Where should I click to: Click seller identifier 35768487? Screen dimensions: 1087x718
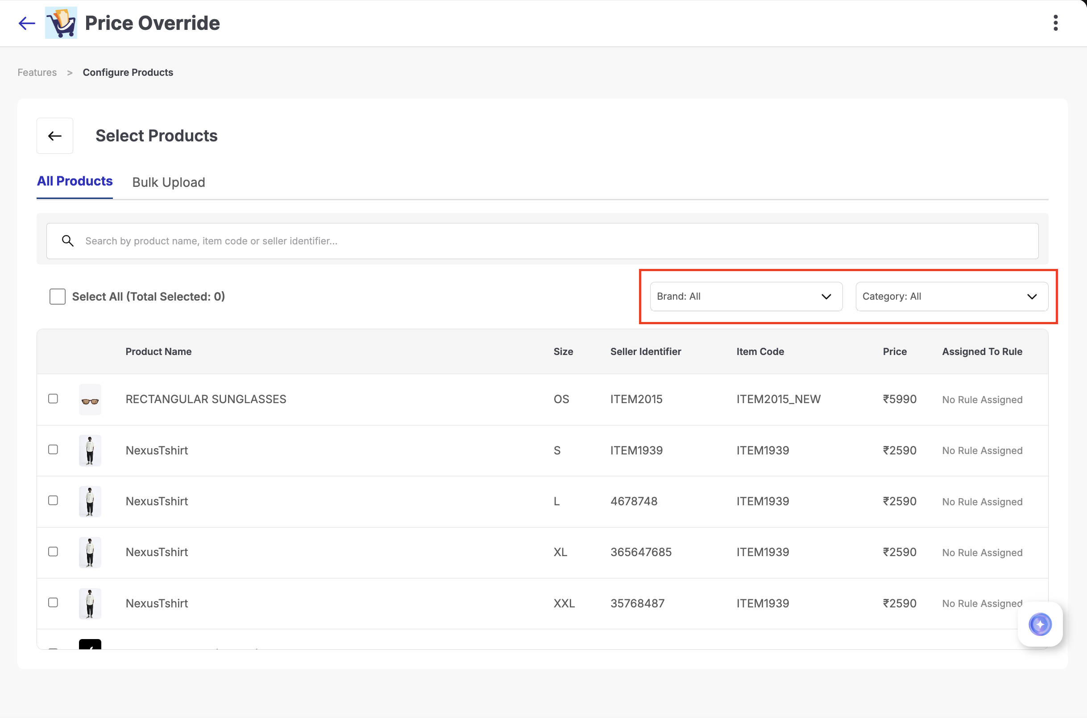(637, 603)
